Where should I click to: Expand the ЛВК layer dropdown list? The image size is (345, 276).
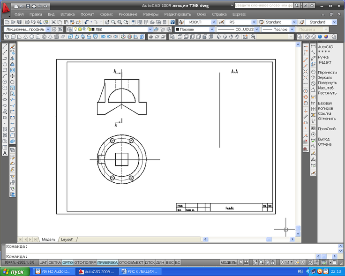coord(150,29)
